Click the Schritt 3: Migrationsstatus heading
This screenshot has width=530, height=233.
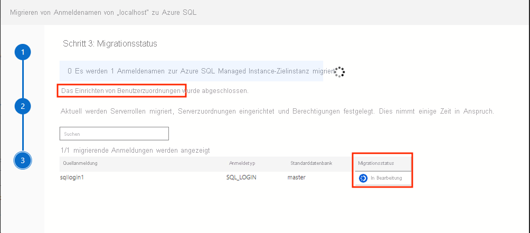tap(110, 44)
